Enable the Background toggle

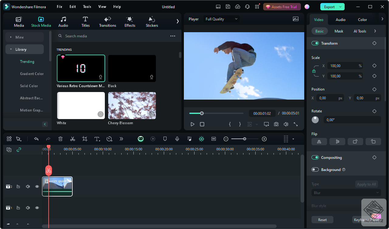tap(315, 170)
